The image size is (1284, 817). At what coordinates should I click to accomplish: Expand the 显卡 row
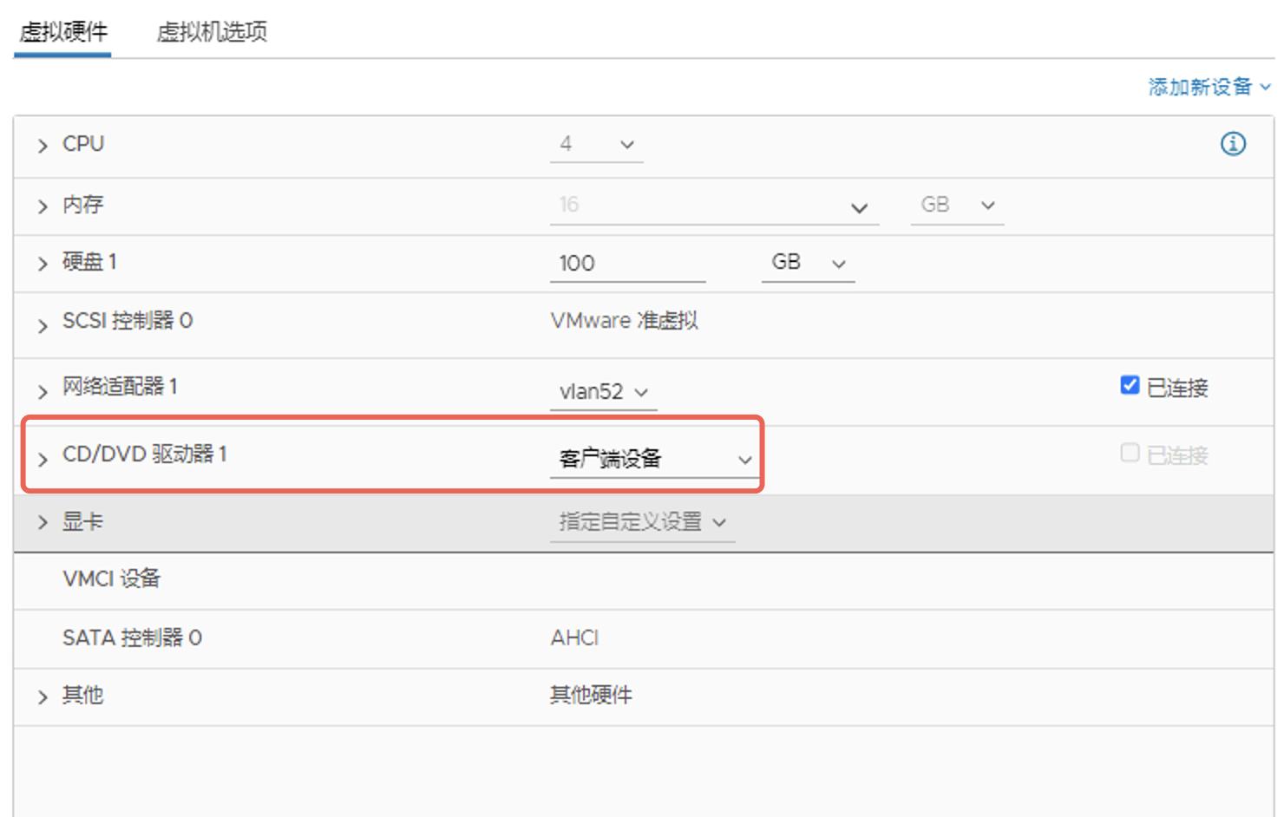click(43, 522)
